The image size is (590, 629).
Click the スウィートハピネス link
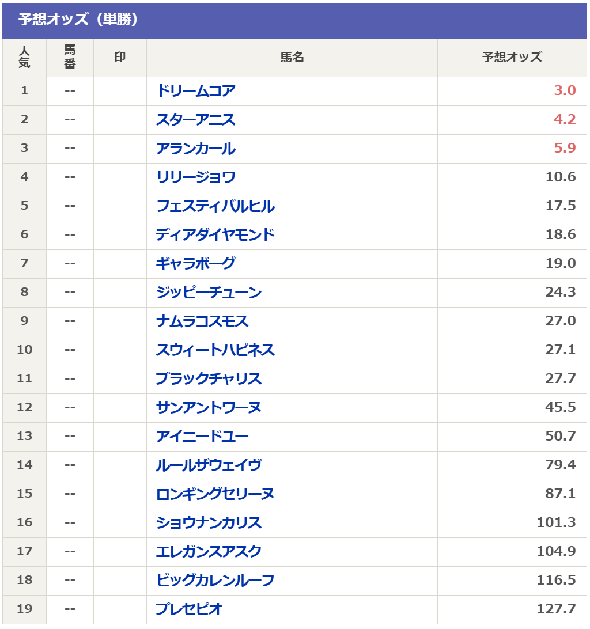[215, 350]
